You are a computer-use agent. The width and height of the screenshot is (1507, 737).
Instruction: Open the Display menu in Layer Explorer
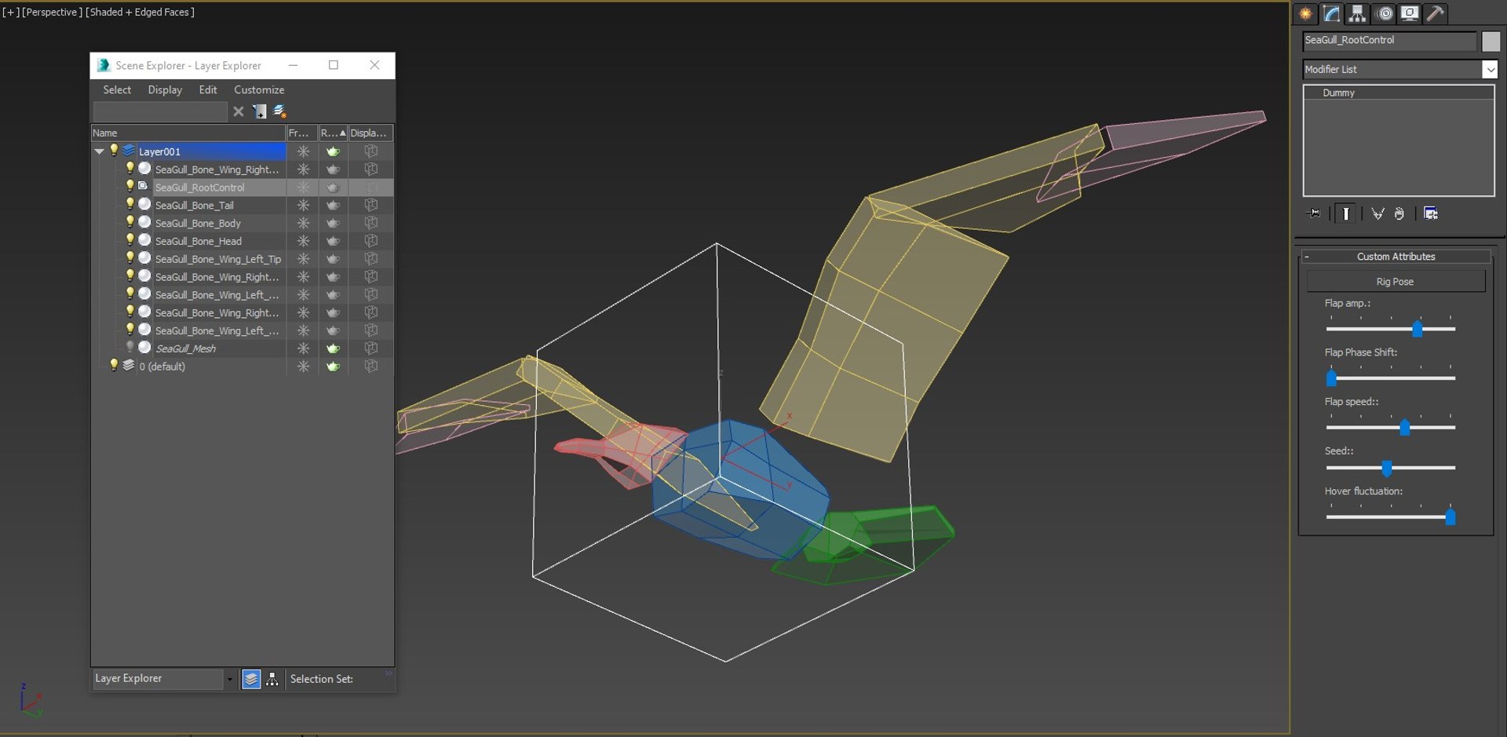point(165,89)
